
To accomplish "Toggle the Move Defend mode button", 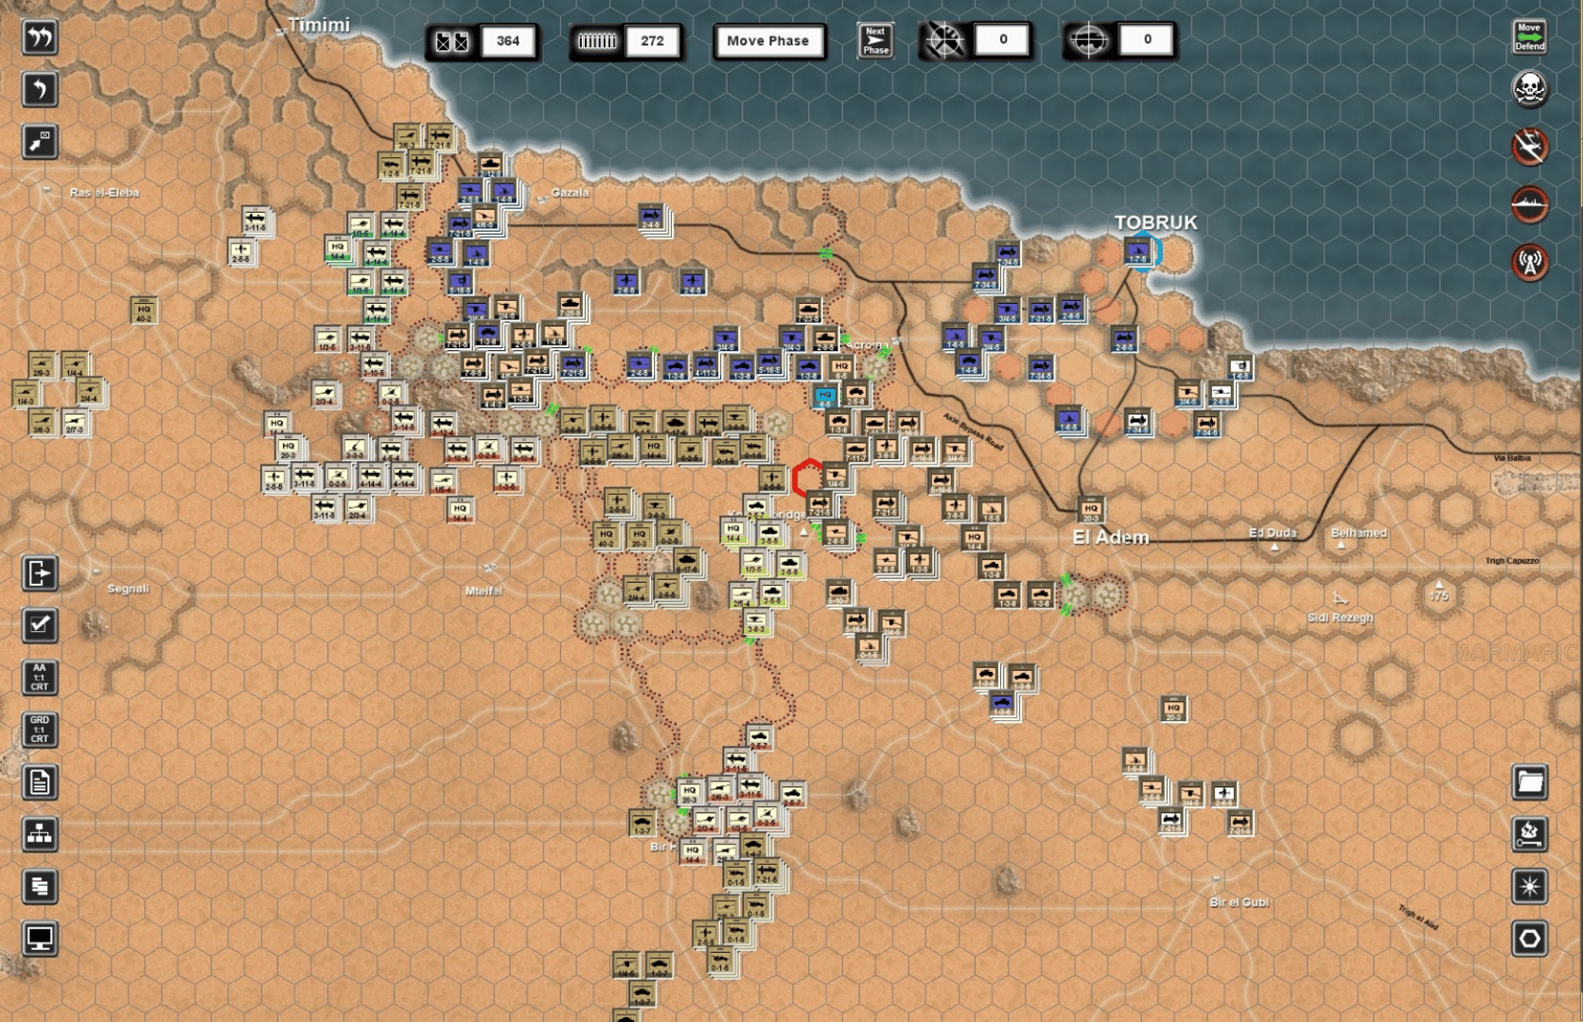I will tap(1529, 38).
